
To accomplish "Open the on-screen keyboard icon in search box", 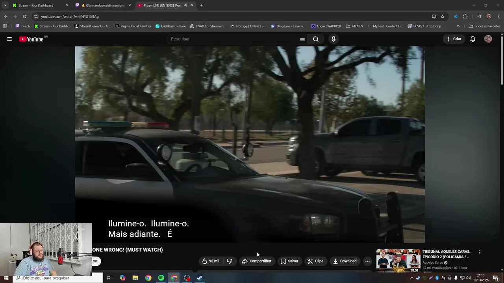I will (x=302, y=39).
